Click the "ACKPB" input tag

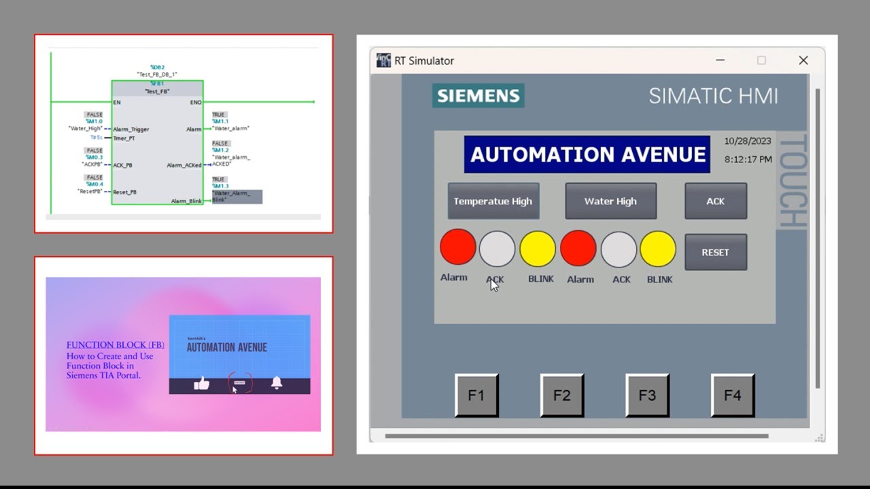[x=92, y=164]
